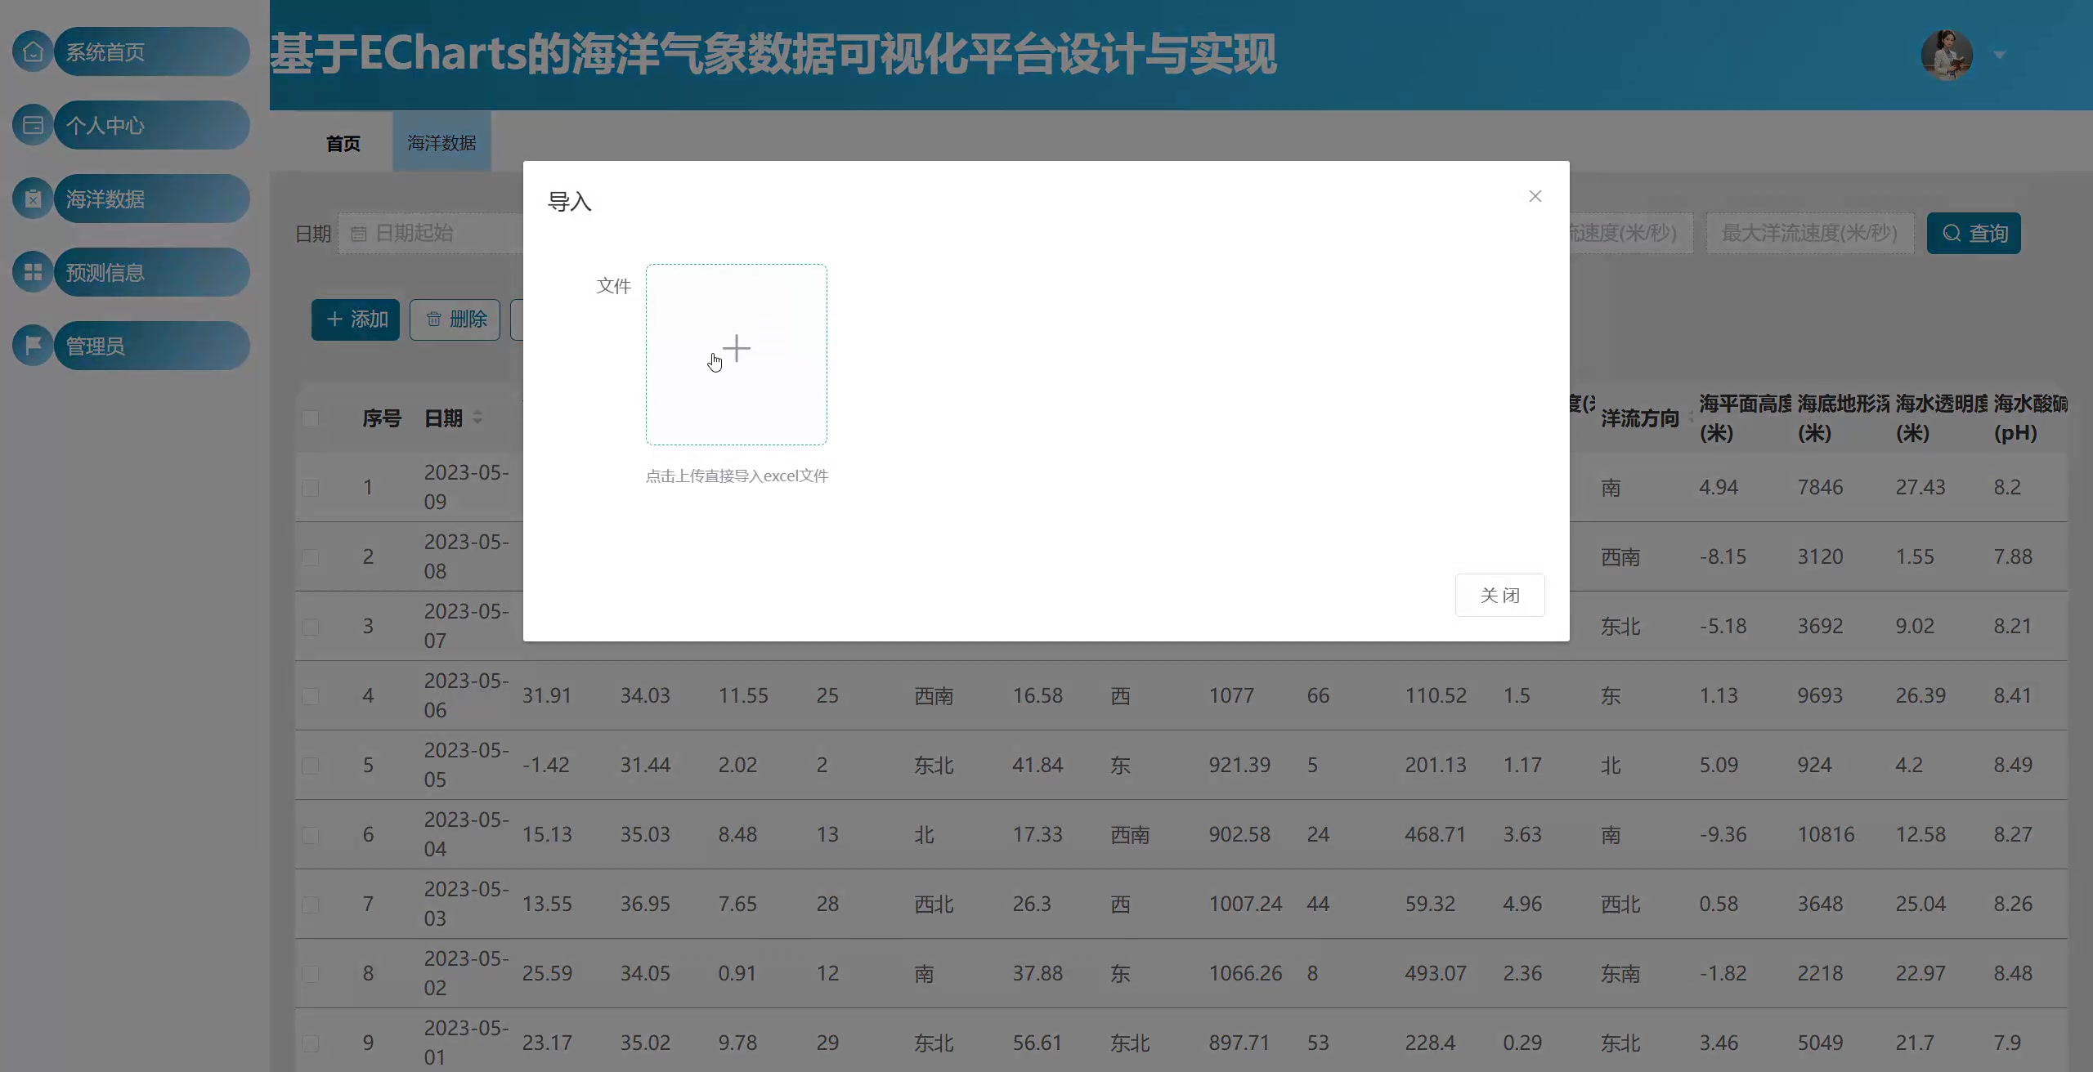The height and width of the screenshot is (1072, 2093).
Task: Click the value 25.04 in row 7
Action: point(1920,904)
